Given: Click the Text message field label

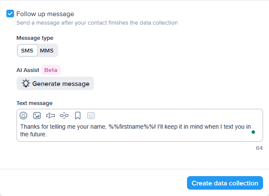Looking at the screenshot, I should pos(34,103).
